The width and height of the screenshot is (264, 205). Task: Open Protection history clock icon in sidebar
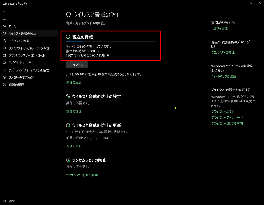point(4,85)
